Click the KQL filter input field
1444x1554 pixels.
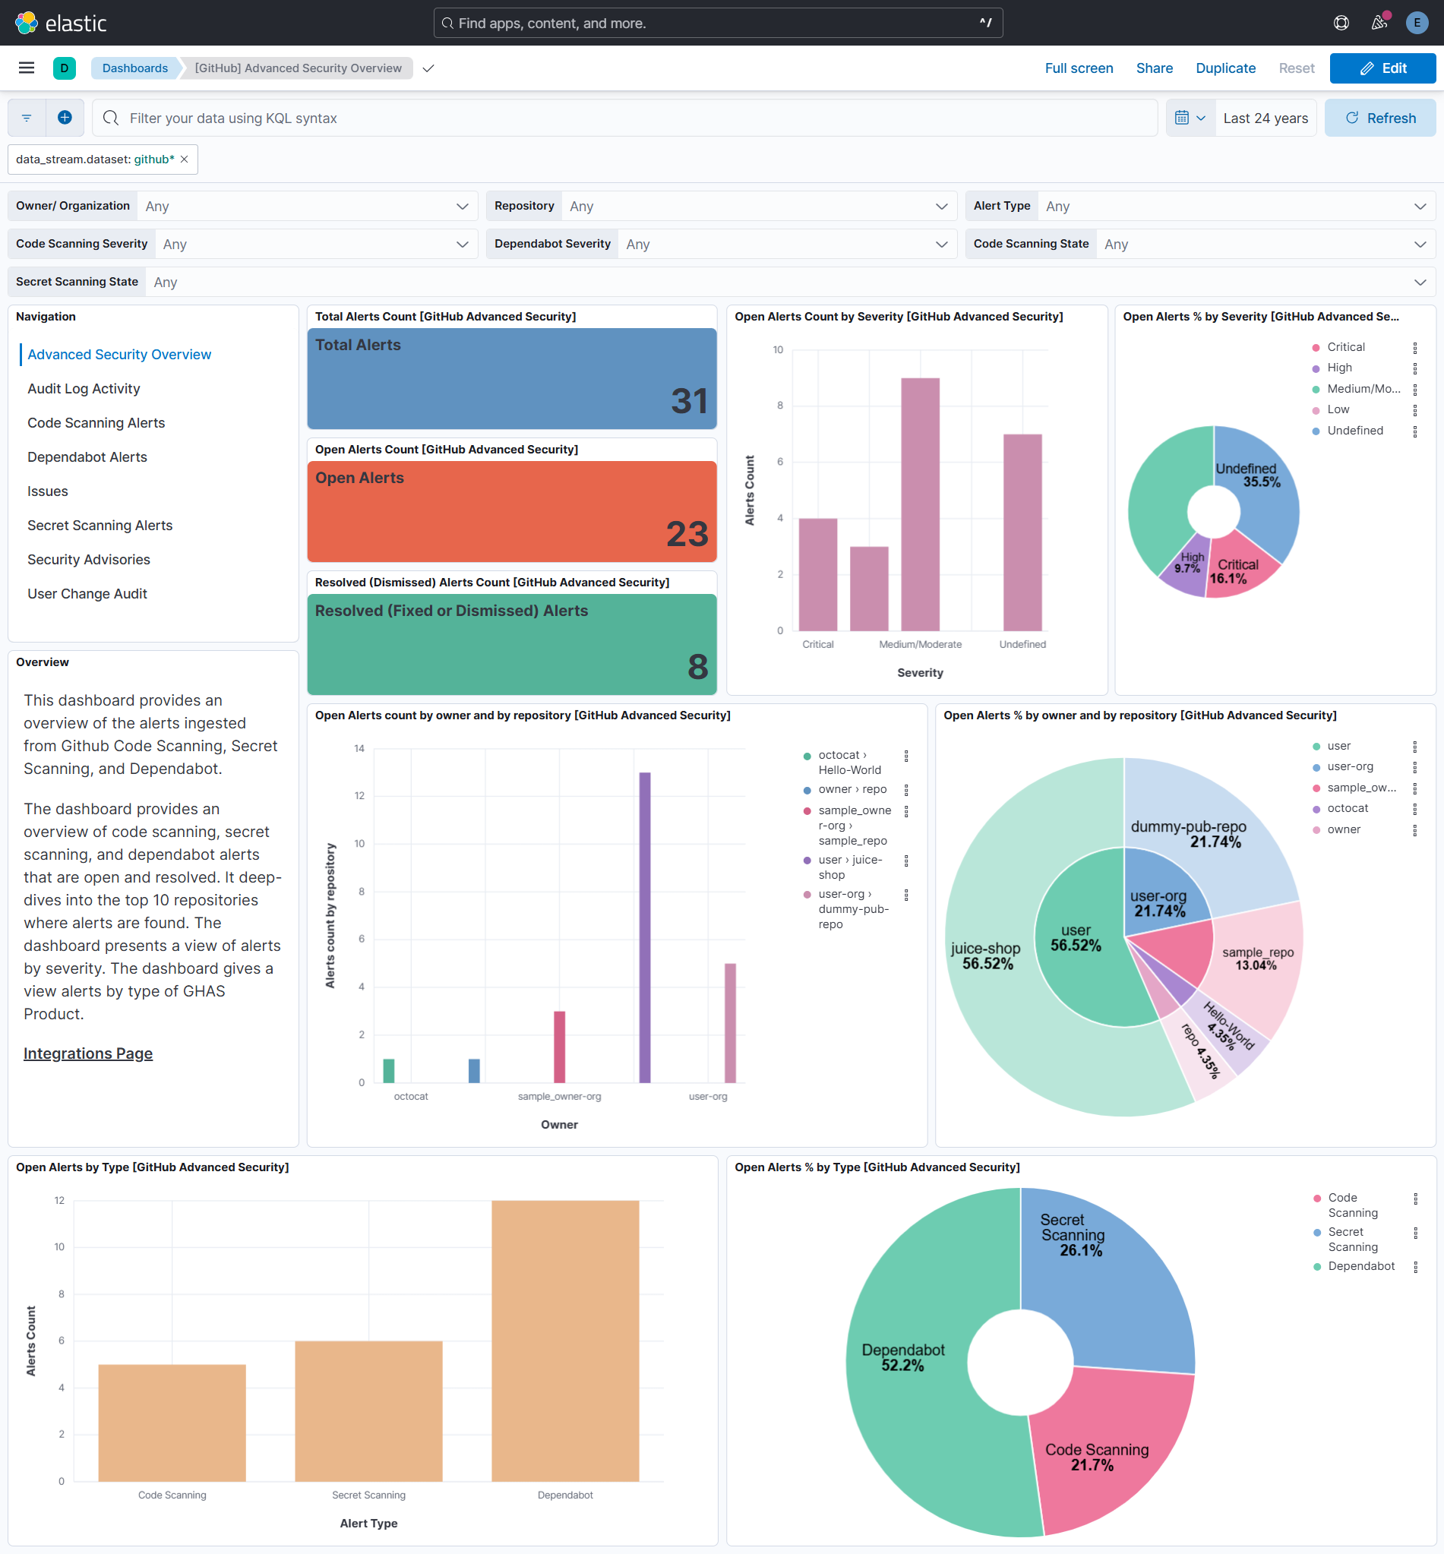pyautogui.click(x=547, y=117)
